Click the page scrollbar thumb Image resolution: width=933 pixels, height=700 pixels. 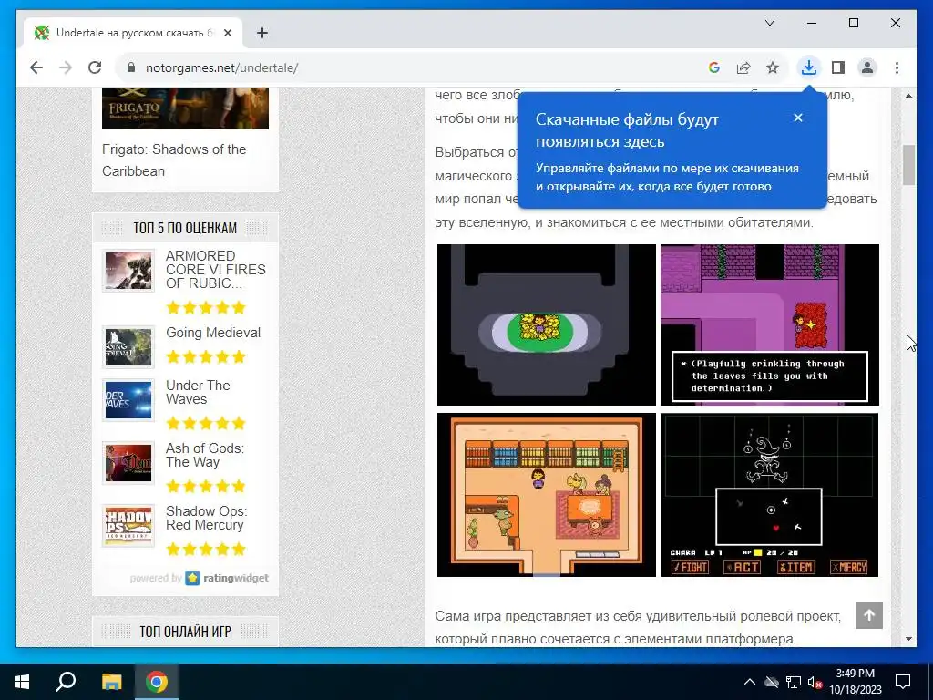[x=908, y=165]
